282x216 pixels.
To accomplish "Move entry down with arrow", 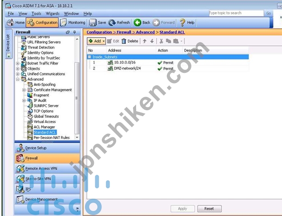I will (152, 41).
